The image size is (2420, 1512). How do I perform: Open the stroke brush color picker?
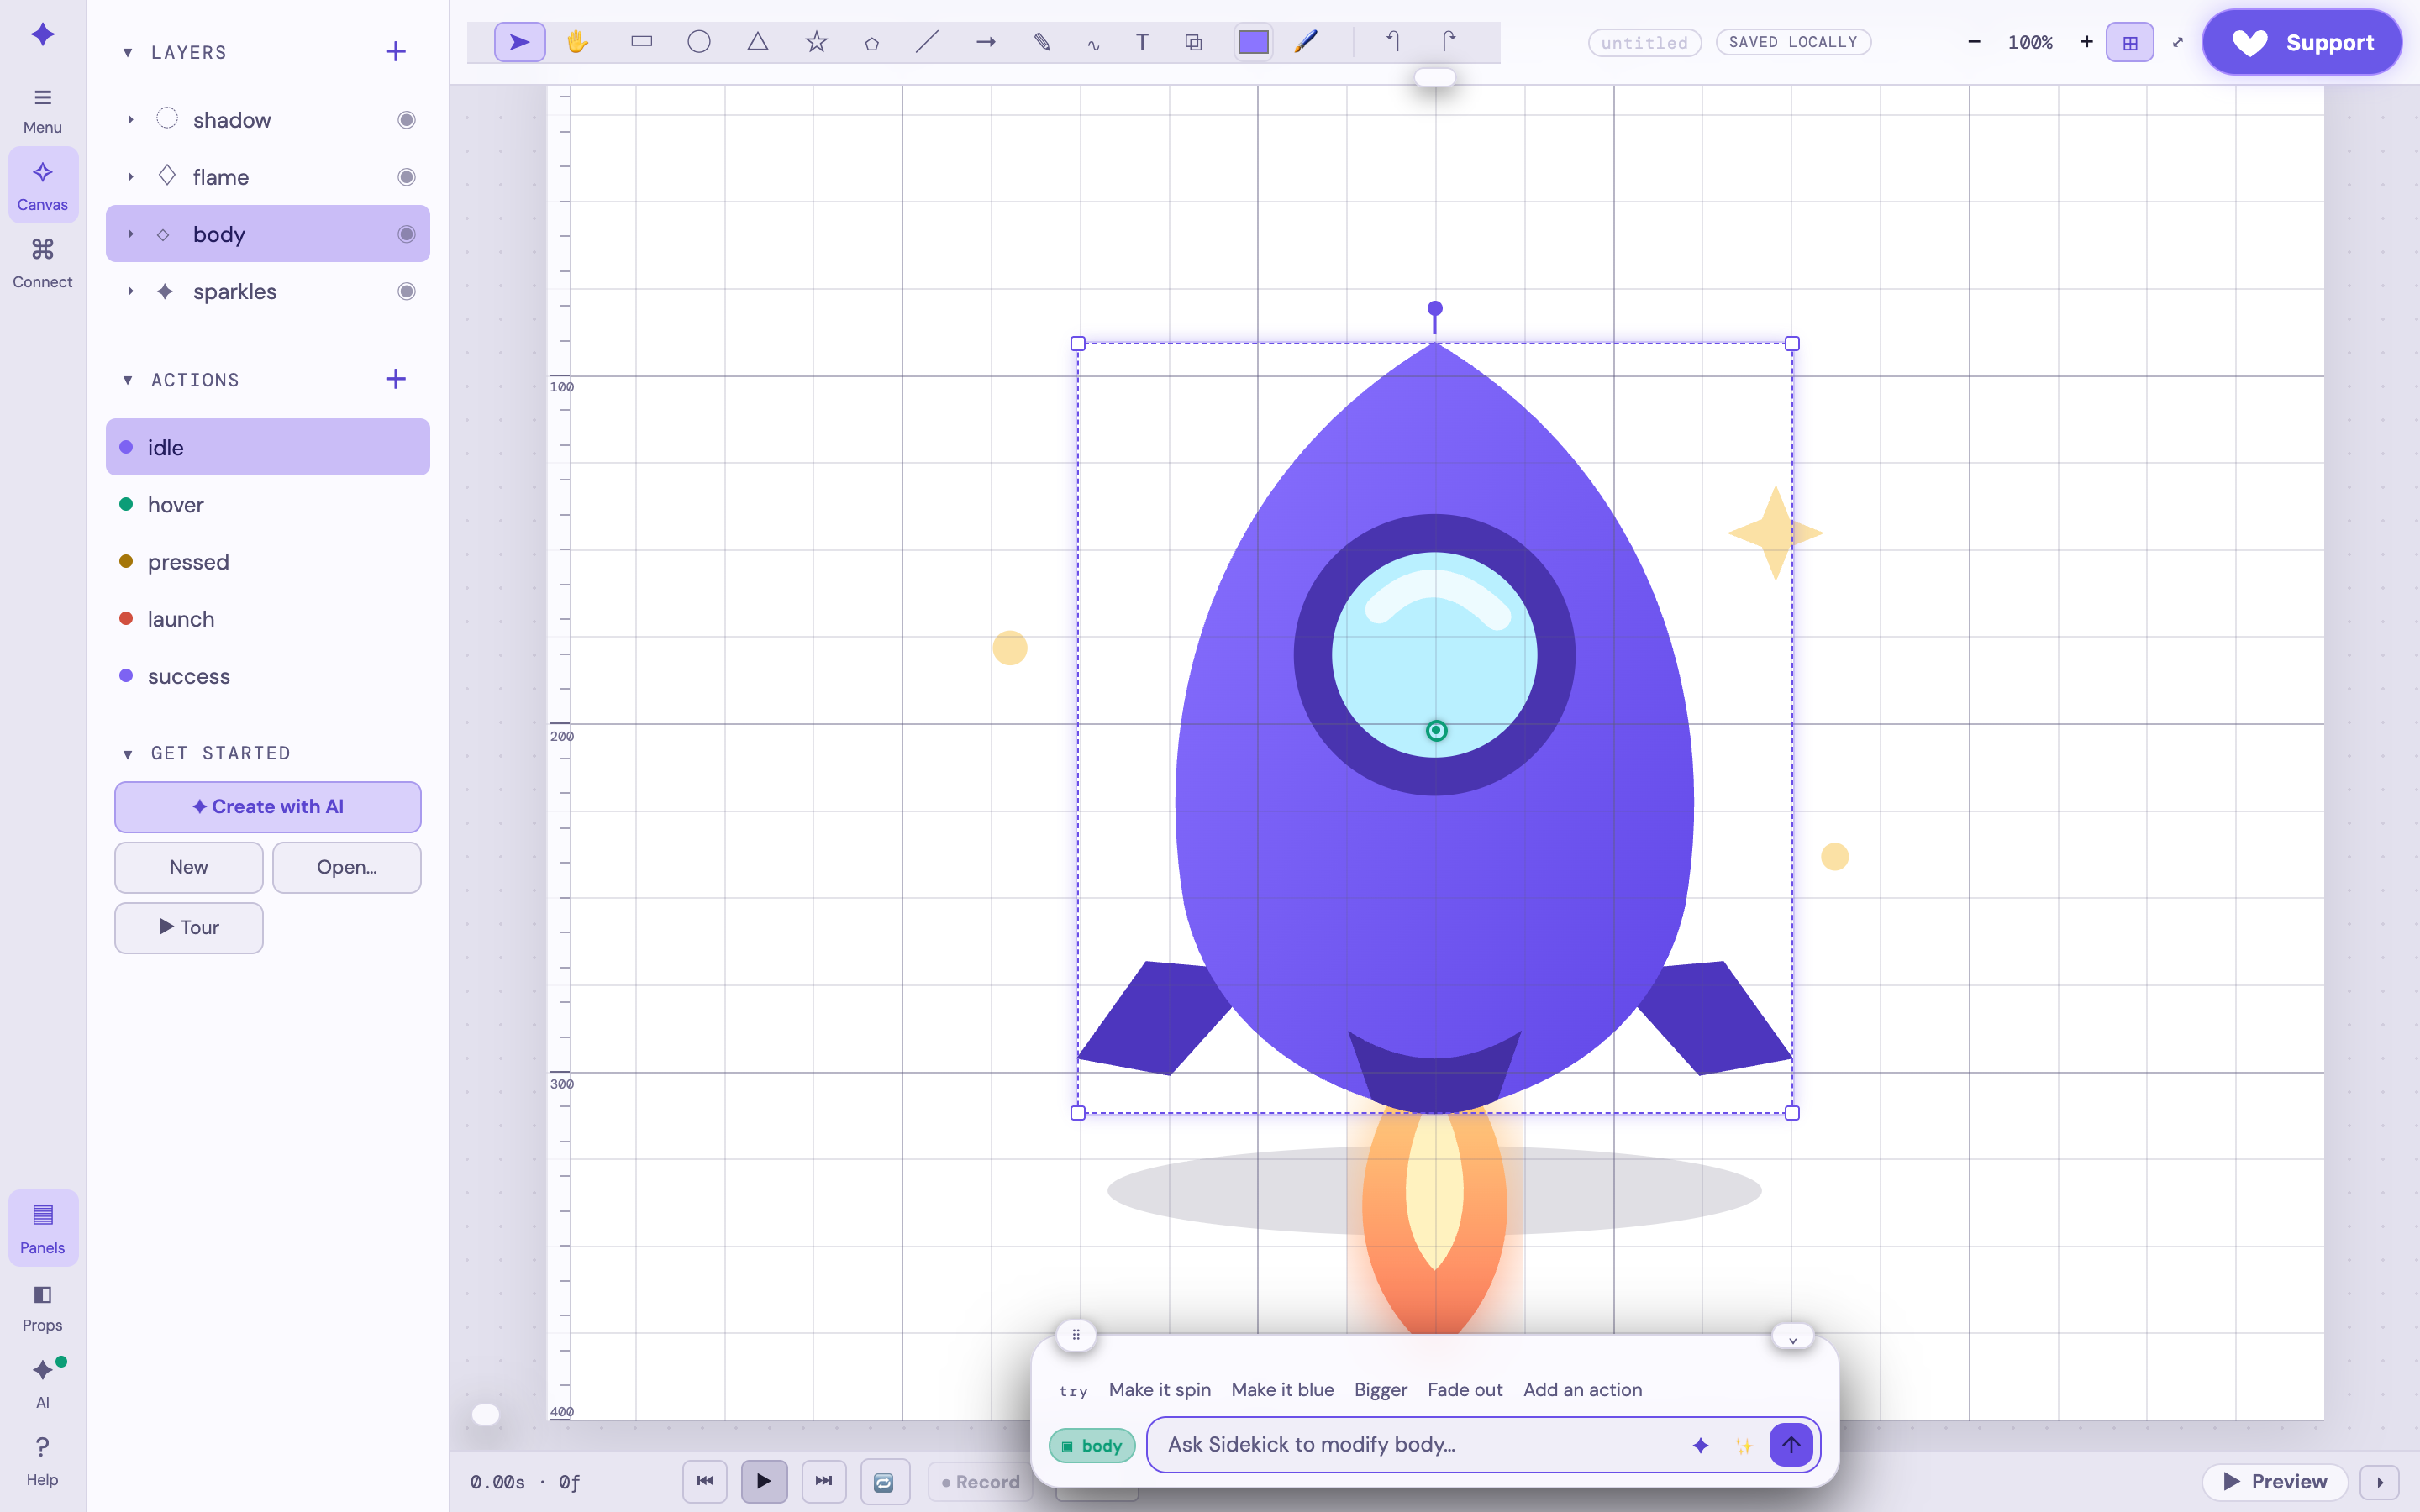coord(1306,42)
